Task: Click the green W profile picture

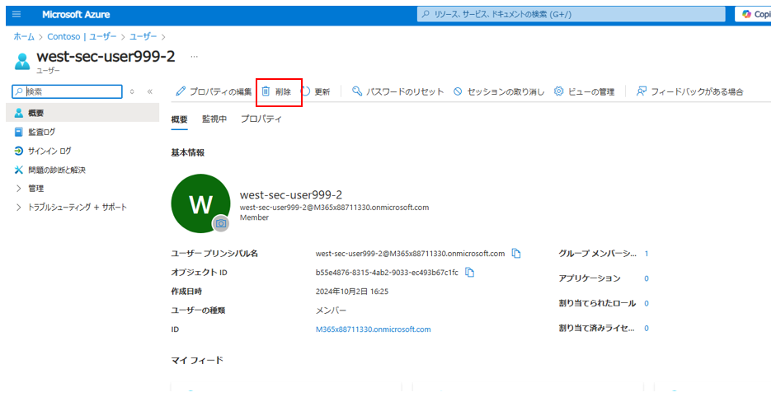Action: [x=200, y=203]
